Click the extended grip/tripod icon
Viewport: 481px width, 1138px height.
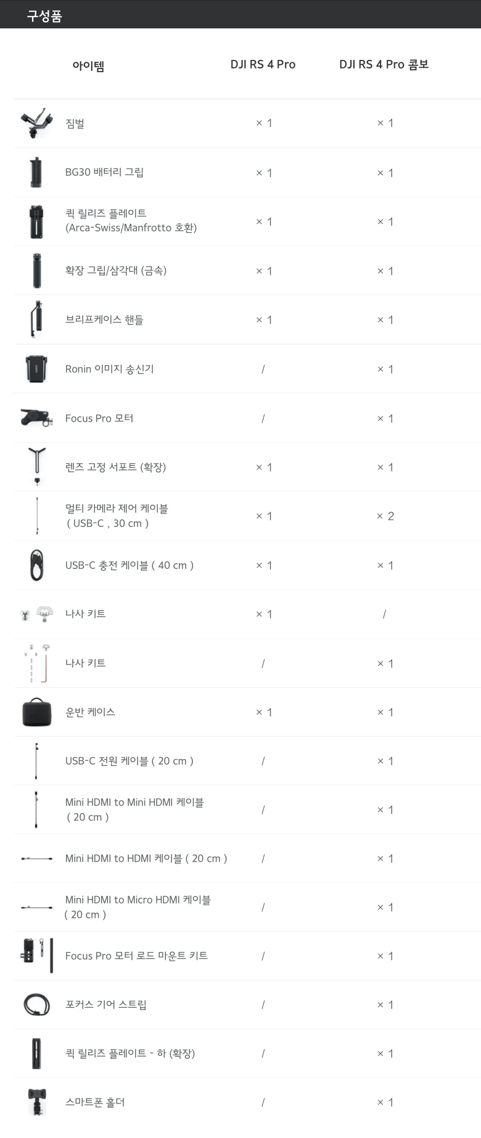pyautogui.click(x=37, y=270)
